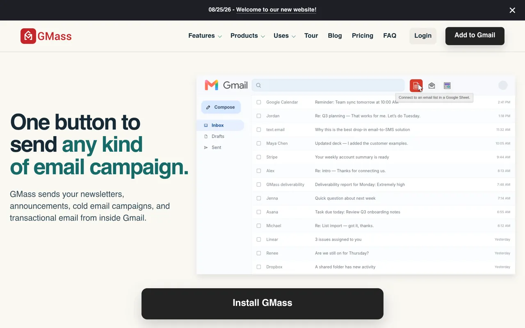Open the Tour page
Image resolution: width=525 pixels, height=328 pixels.
tap(311, 36)
